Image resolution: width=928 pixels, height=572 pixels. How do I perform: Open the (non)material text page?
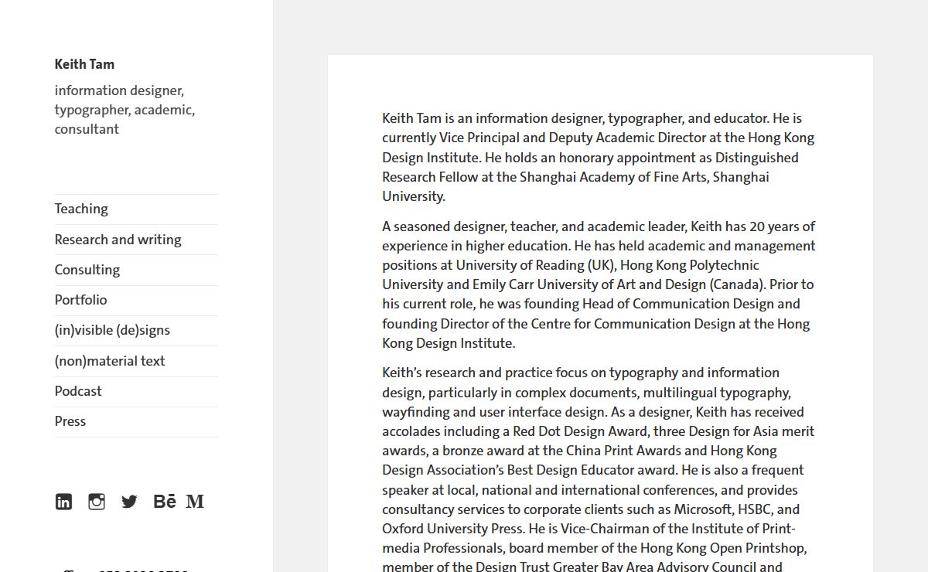tap(110, 361)
